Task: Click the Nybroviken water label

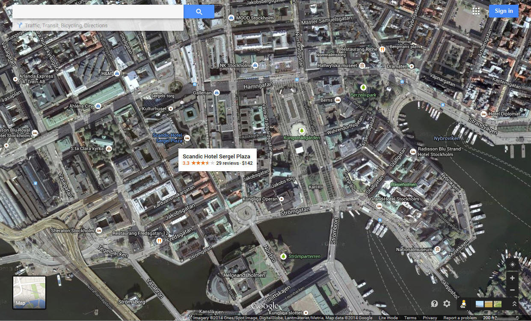Action: point(446,139)
